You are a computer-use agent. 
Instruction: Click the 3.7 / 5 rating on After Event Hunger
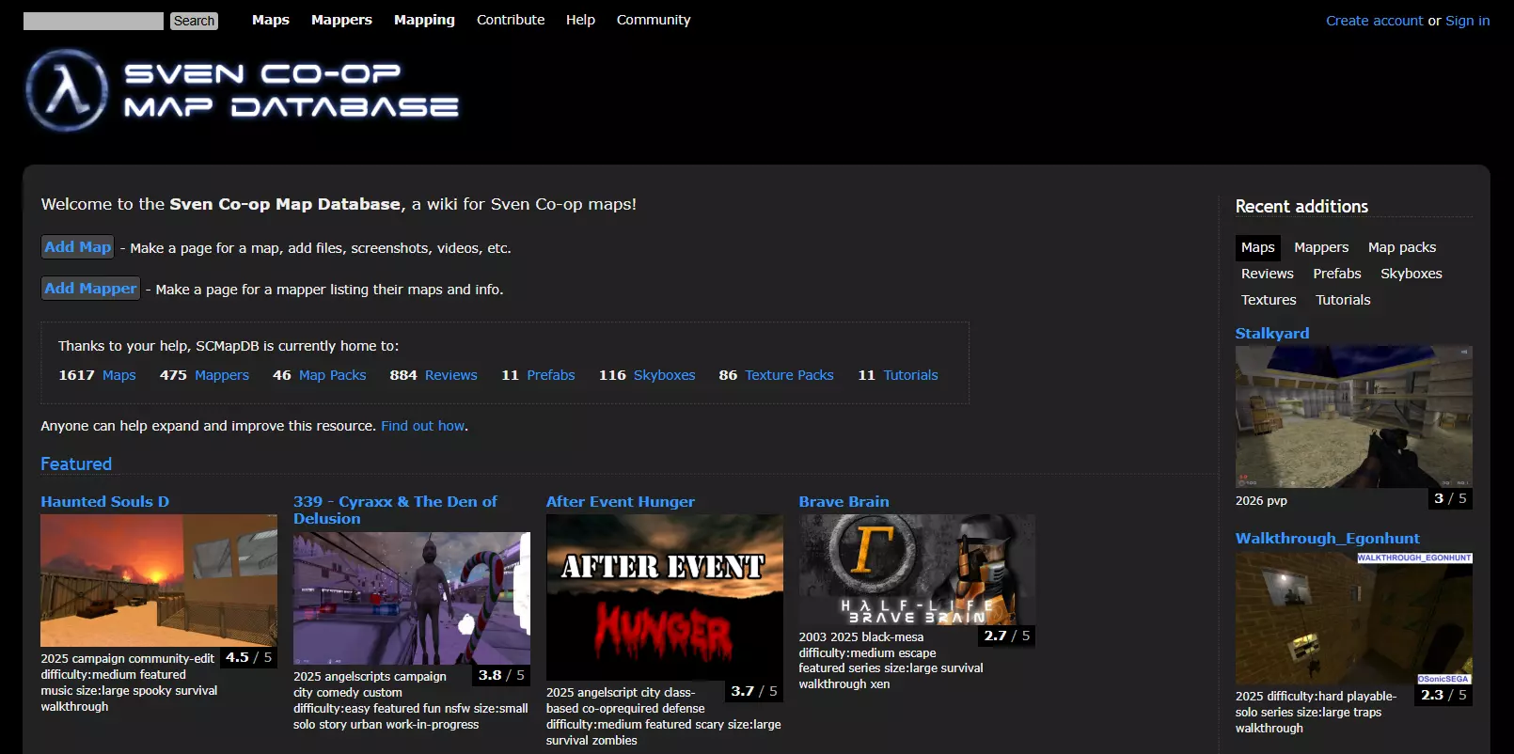[x=754, y=691]
